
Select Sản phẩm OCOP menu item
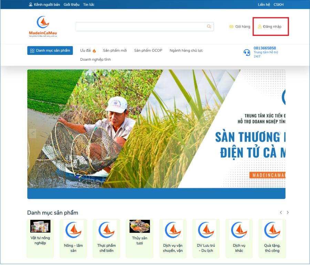pos(148,50)
